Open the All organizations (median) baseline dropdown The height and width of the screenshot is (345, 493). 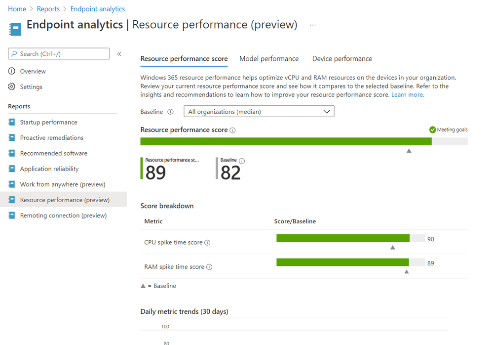click(x=259, y=112)
